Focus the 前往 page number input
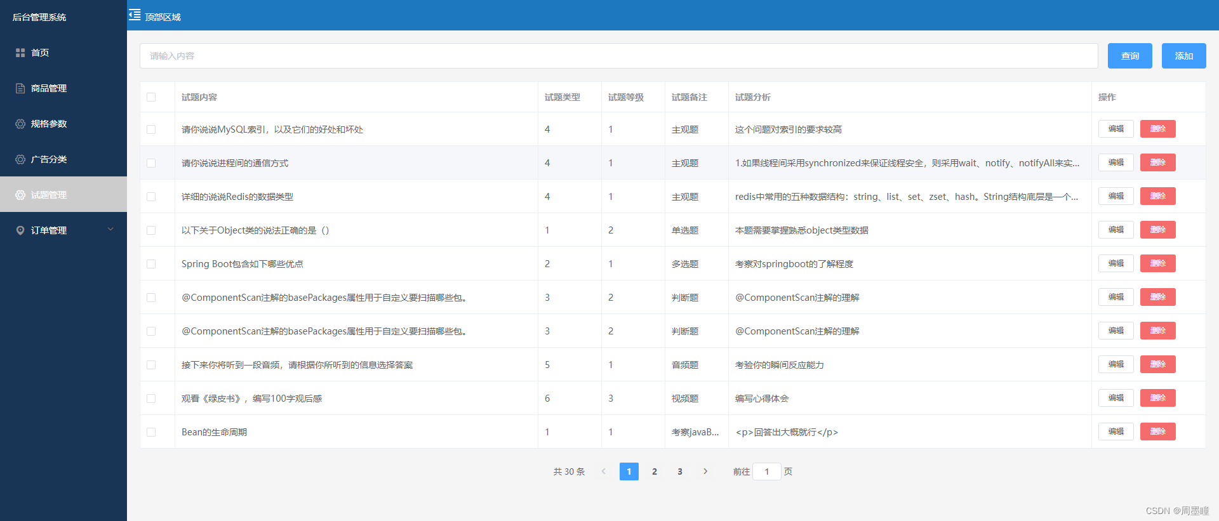 [767, 472]
